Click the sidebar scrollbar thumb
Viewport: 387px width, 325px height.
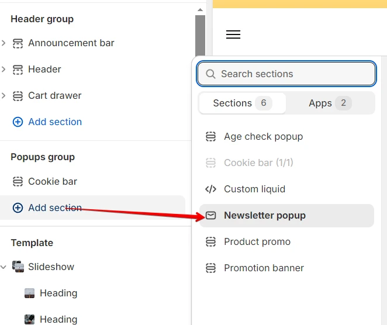[x=200, y=35]
